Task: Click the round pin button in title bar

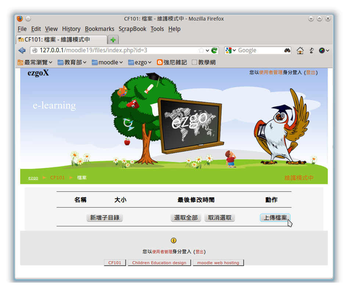Action: [28, 19]
